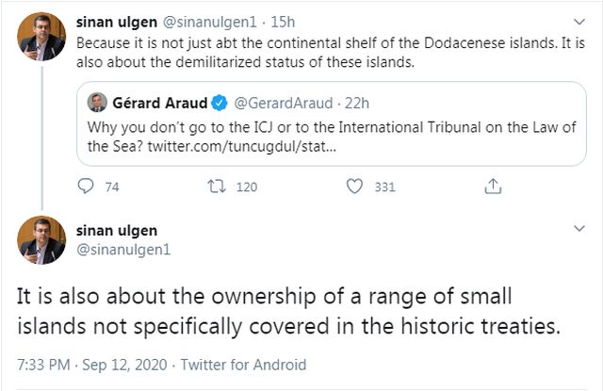Viewport: 603px width, 391px height.
Task: Click the @GerardAraud handle in quoted tweet
Action: 274,102
